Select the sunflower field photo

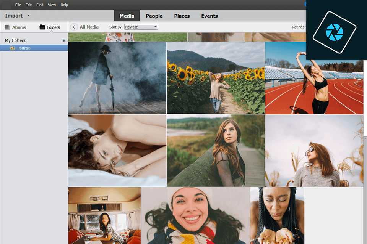216,78
